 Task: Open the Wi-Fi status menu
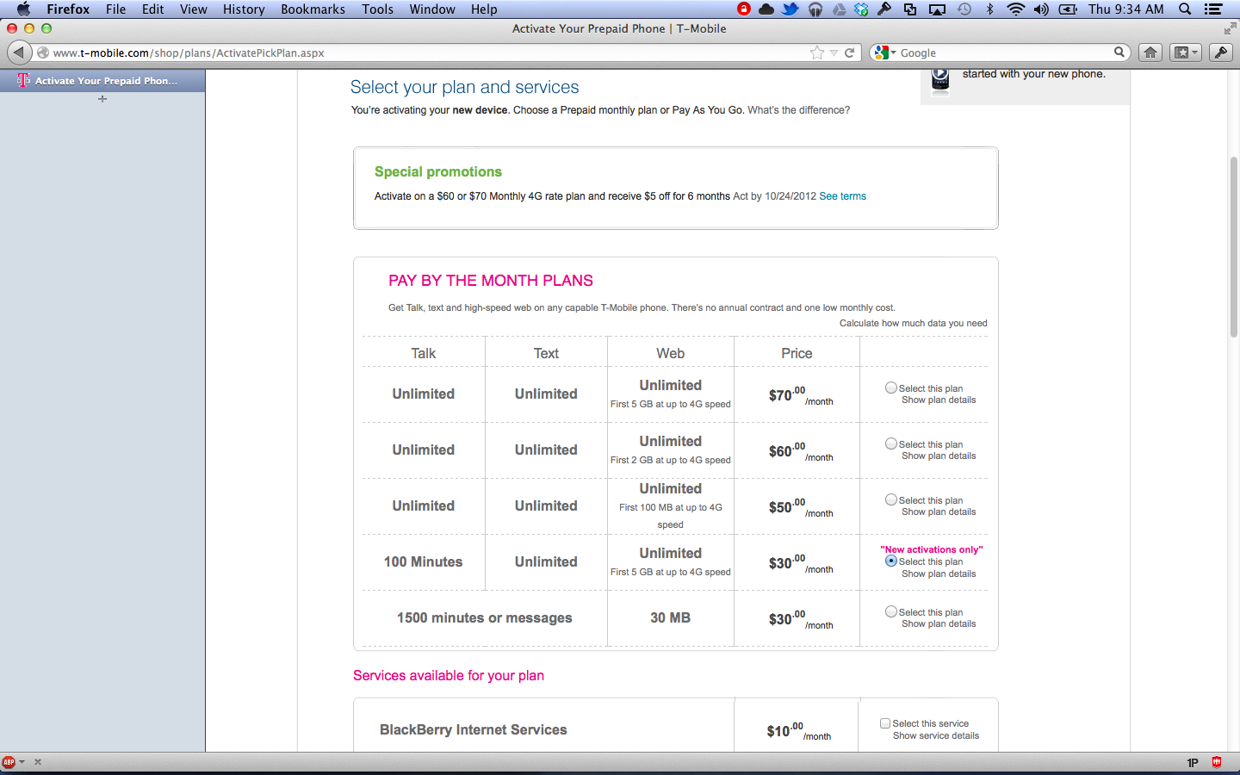click(x=1016, y=9)
